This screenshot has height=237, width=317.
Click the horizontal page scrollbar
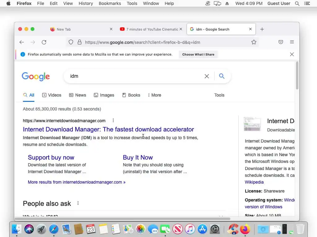coord(123,219)
